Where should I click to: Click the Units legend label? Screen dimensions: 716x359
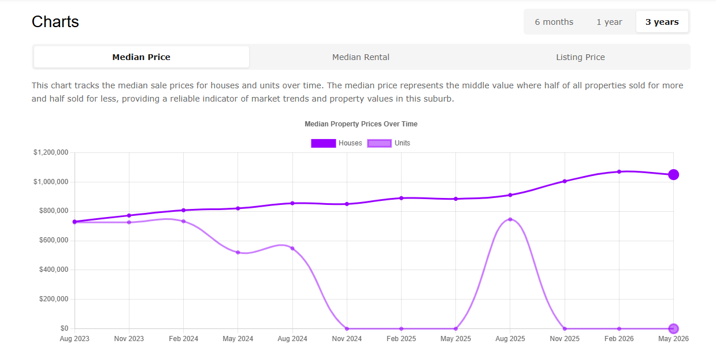click(402, 143)
